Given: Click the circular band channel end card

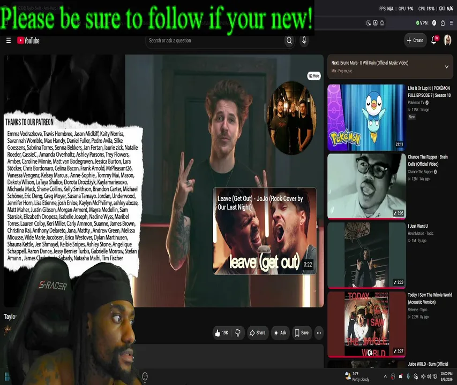Looking at the screenshot, I should [291, 118].
